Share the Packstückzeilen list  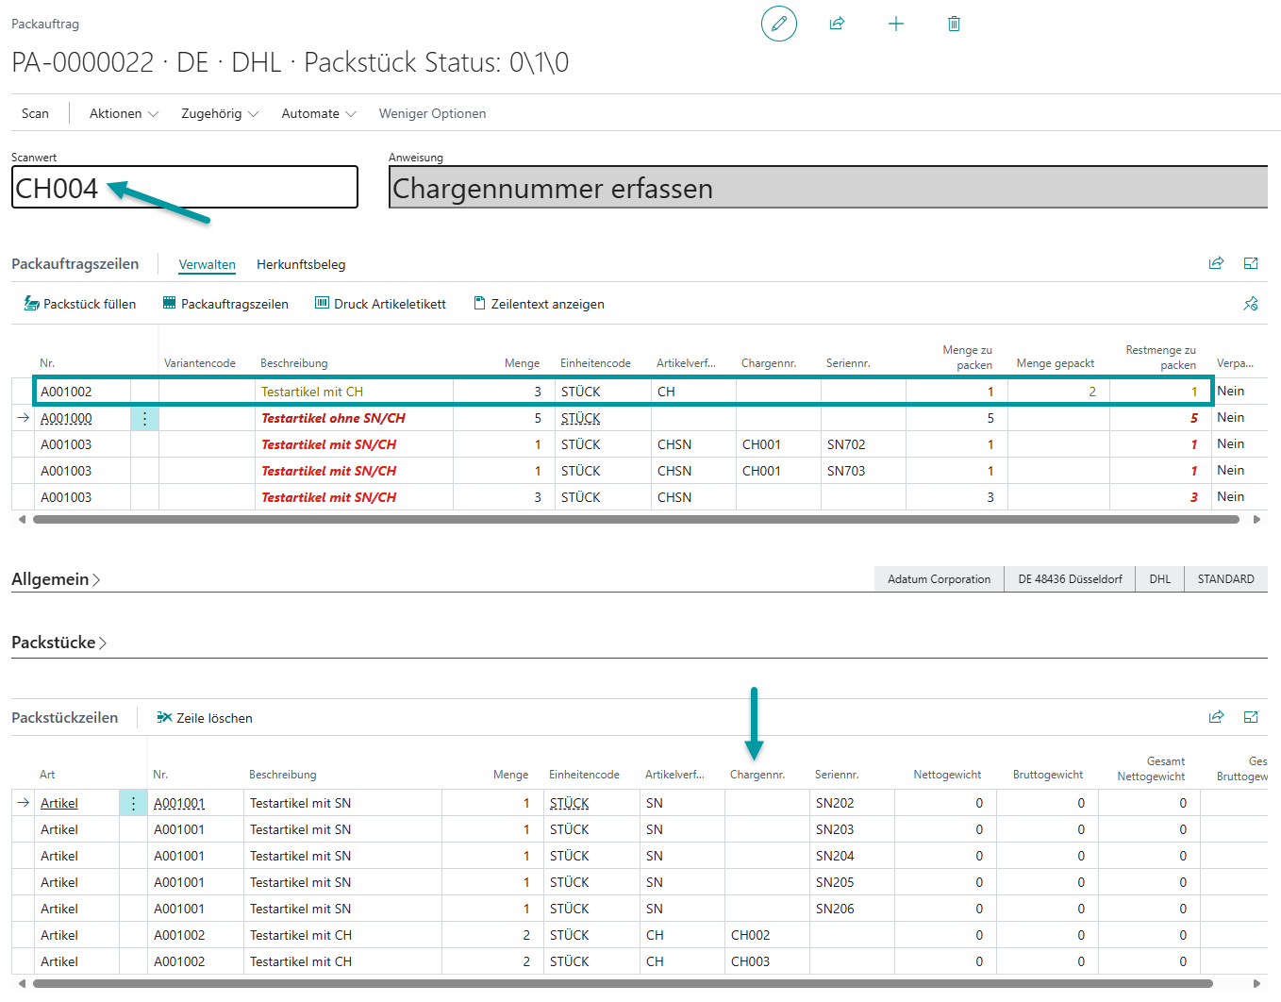tap(1216, 717)
